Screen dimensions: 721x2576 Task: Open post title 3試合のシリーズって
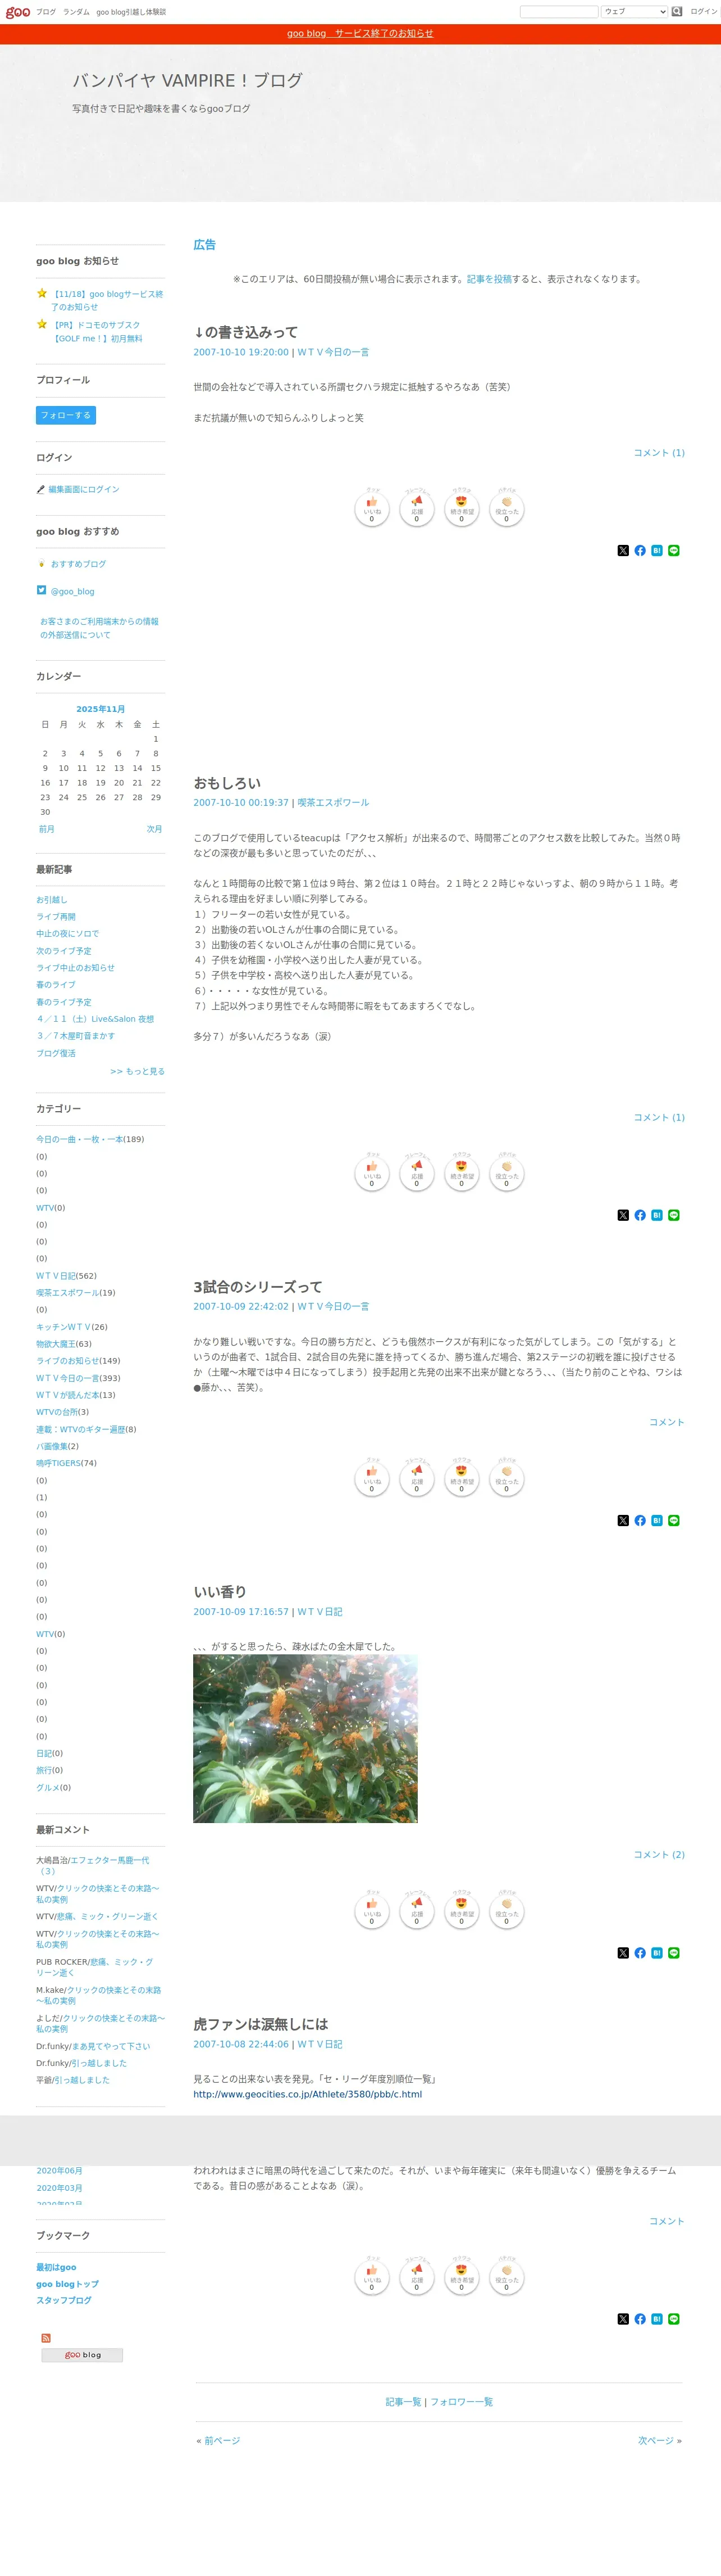click(x=258, y=1287)
